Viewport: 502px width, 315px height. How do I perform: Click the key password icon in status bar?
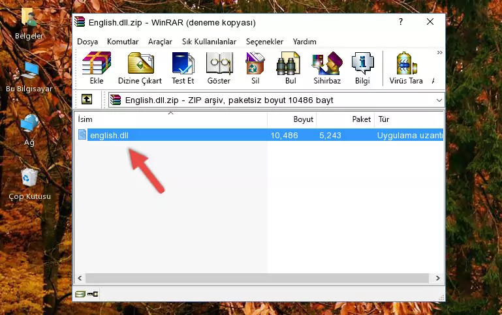click(x=93, y=294)
